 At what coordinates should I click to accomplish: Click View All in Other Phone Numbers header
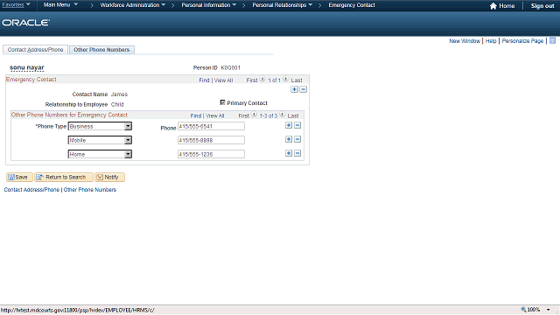click(215, 115)
